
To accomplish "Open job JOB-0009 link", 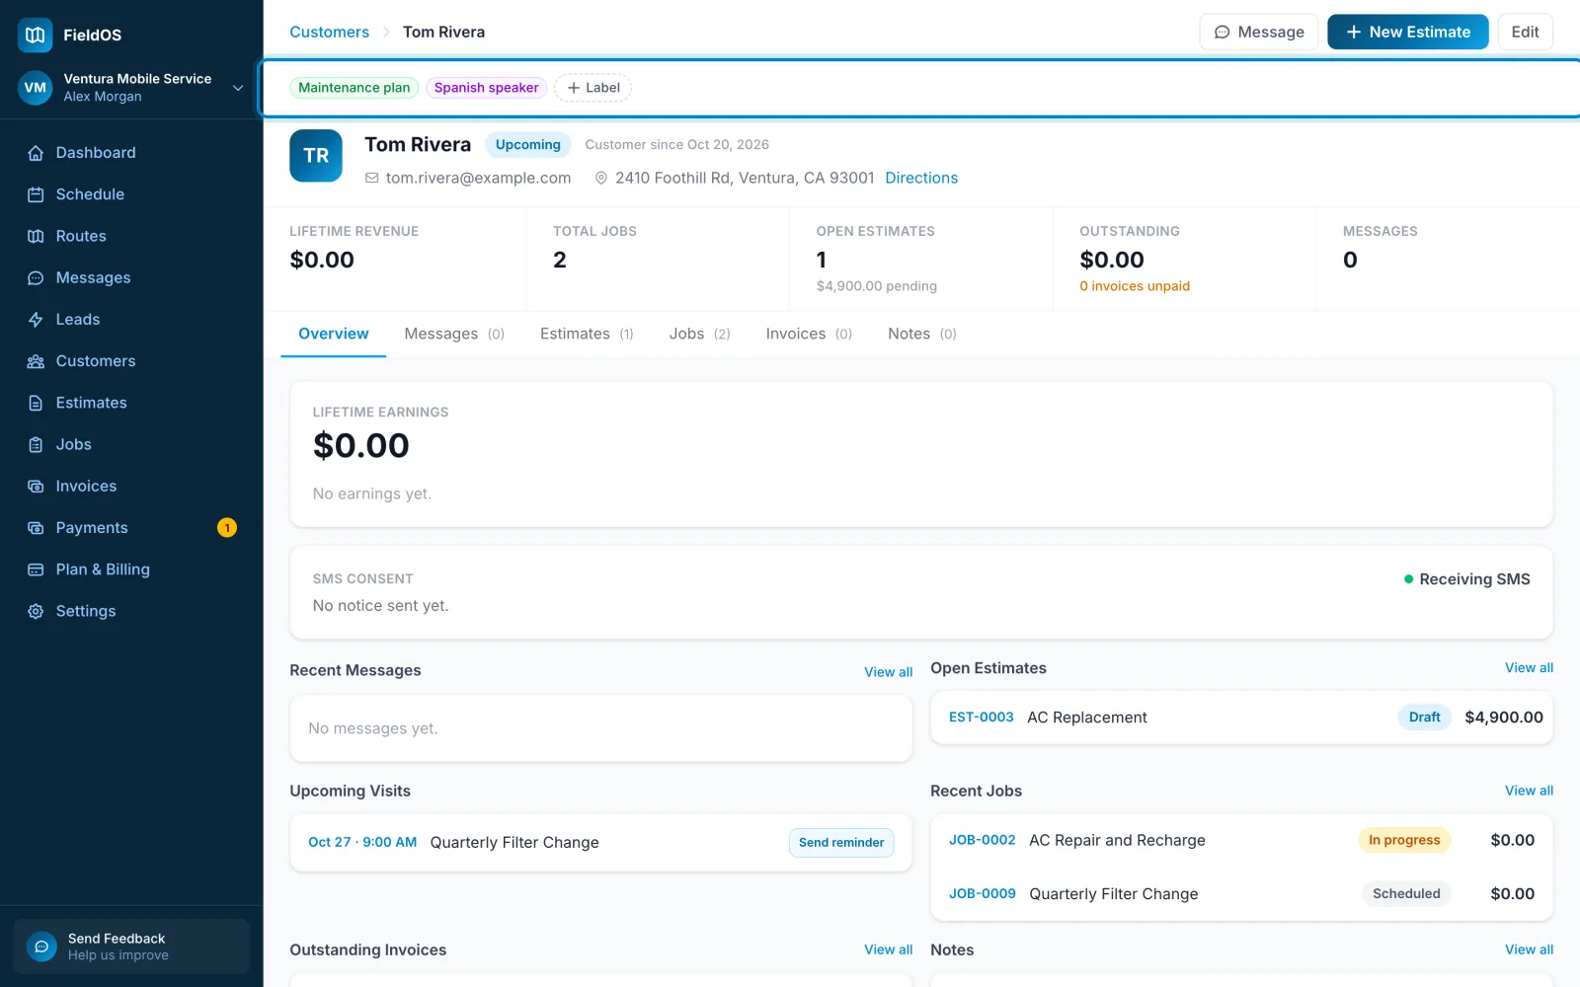I will pyautogui.click(x=983, y=893).
